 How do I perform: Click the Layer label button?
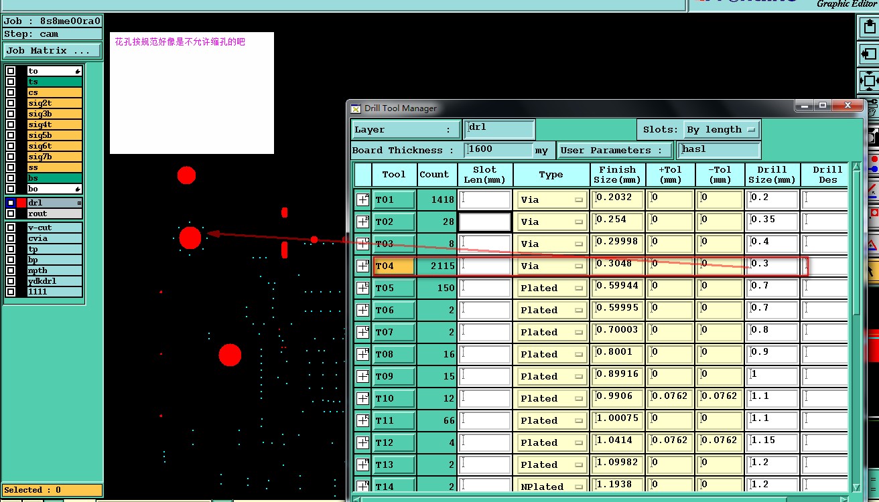coord(405,130)
